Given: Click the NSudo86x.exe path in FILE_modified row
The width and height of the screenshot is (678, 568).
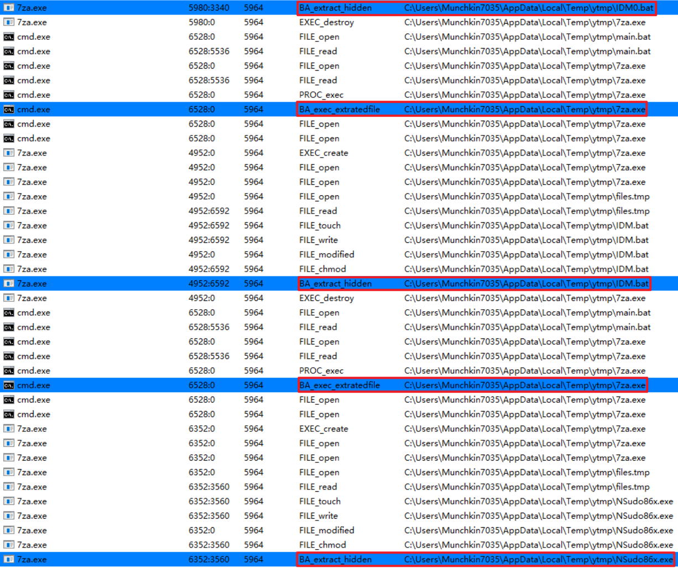Looking at the screenshot, I should (x=538, y=530).
